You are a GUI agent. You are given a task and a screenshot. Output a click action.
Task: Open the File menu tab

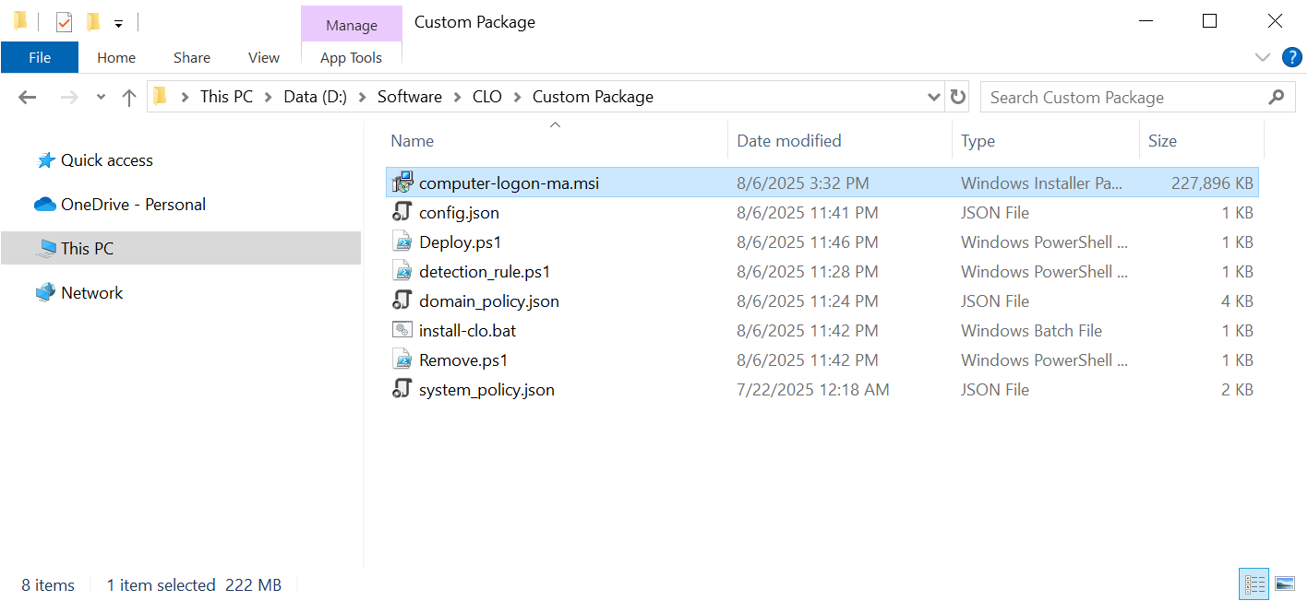[x=40, y=57]
